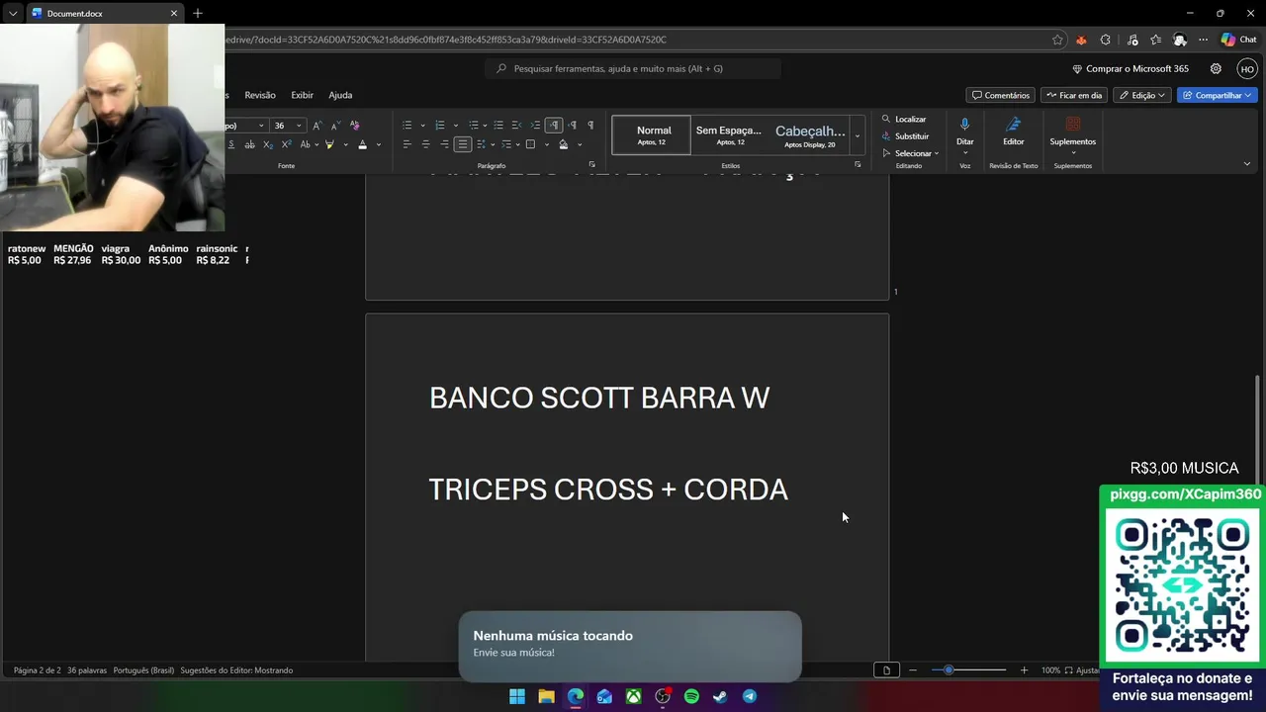Image resolution: width=1266 pixels, height=712 pixels.
Task: Apply the text highlight color
Action: click(x=329, y=144)
